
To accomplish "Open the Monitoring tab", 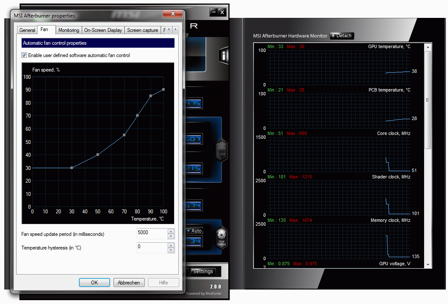I will [69, 30].
